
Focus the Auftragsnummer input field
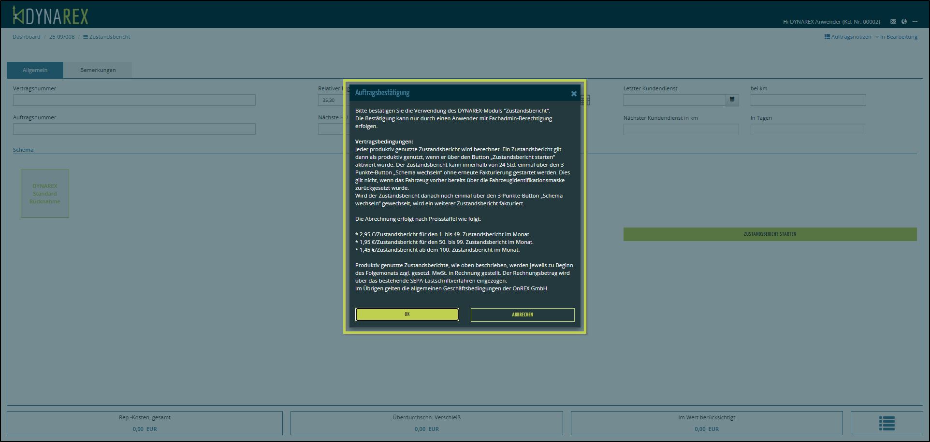pos(134,129)
